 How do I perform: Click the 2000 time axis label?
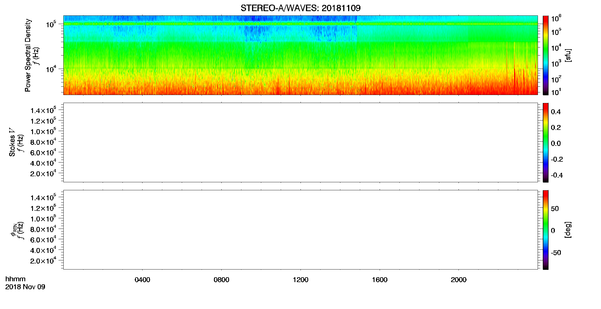[x=458, y=280]
